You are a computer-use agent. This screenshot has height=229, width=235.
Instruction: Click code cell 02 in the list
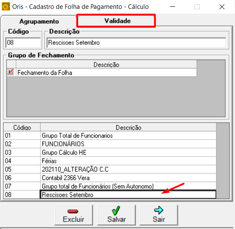[x=22, y=144]
